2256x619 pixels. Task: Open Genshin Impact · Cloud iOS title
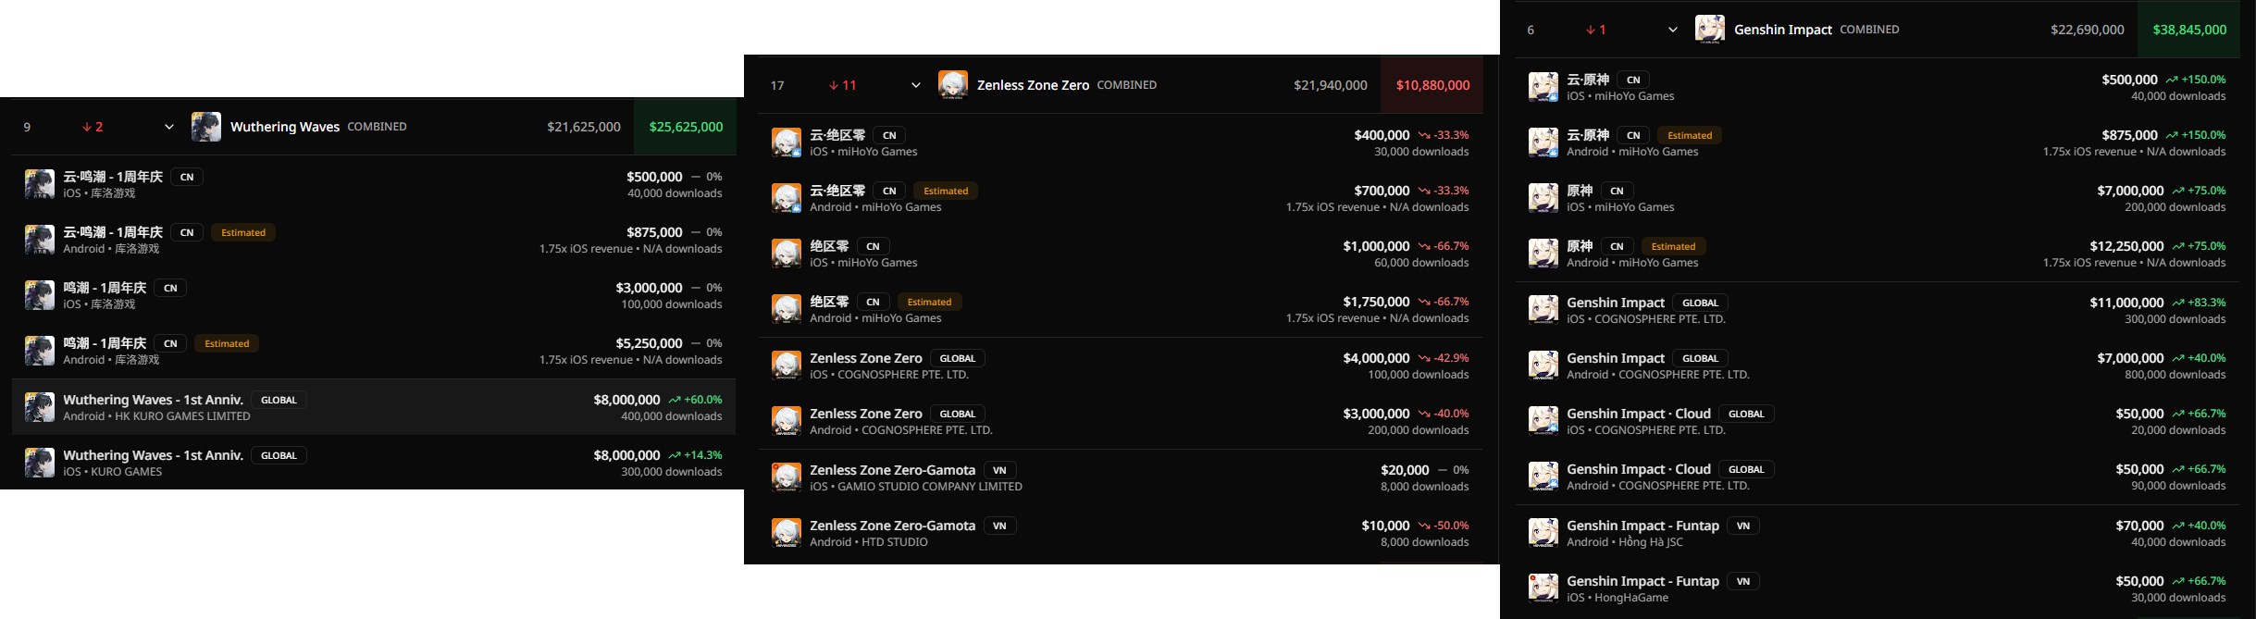[1639, 414]
